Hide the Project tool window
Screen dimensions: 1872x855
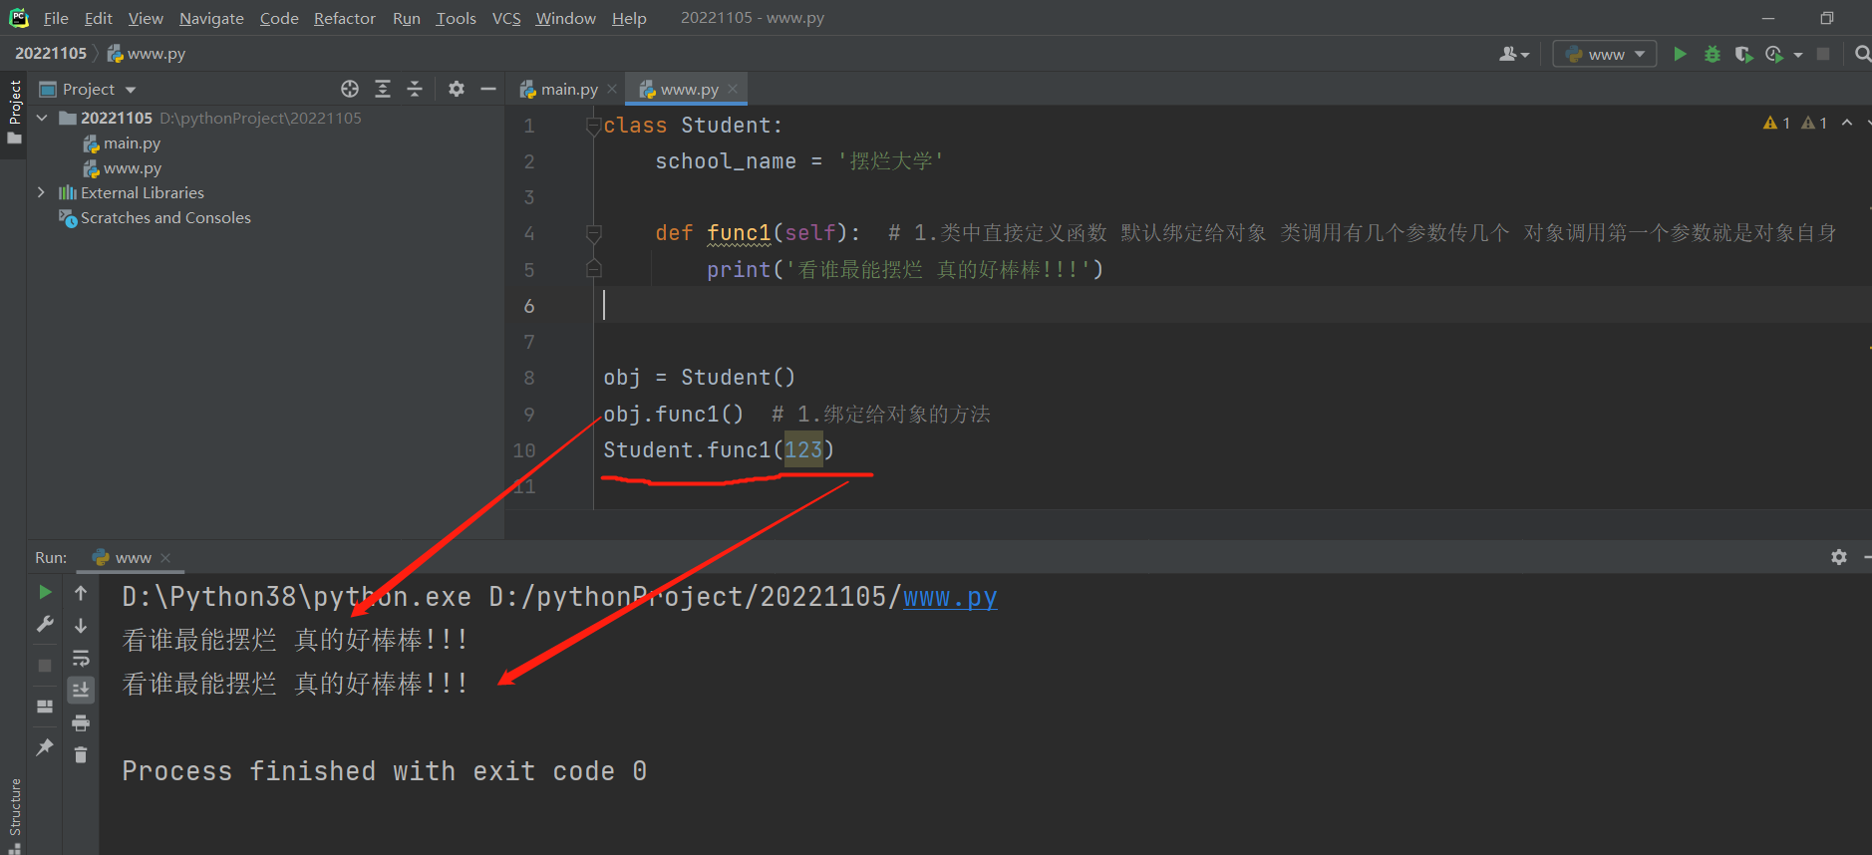tap(488, 89)
